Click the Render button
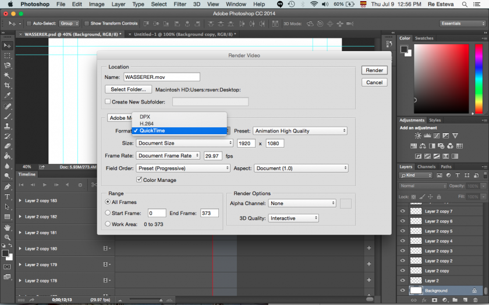This screenshot has height=305, width=489. tap(374, 70)
